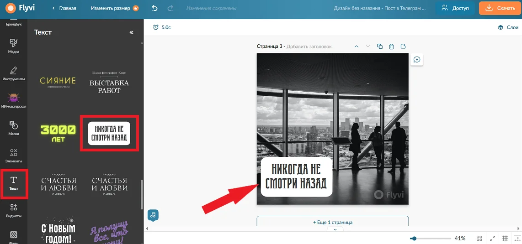522x244 pixels.
Task: Open page duration timer 5.0с
Action: click(162, 27)
